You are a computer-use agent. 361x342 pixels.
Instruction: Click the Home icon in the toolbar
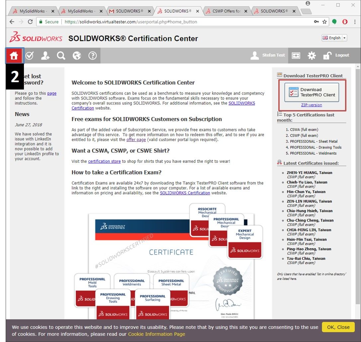click(x=14, y=56)
